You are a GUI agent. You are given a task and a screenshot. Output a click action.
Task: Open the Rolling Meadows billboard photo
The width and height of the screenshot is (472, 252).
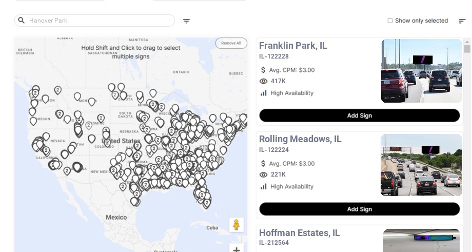point(421,165)
